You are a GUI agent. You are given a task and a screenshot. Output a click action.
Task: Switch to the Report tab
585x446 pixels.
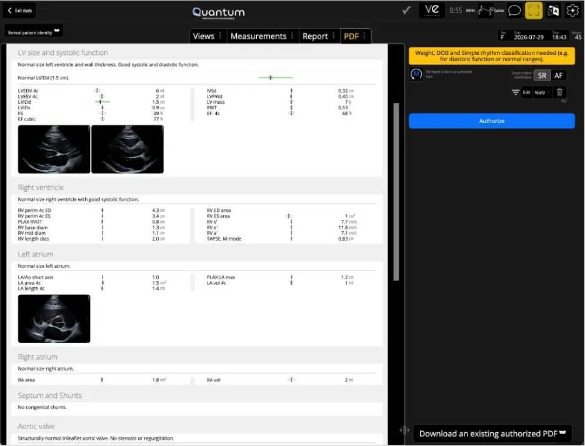coord(315,36)
